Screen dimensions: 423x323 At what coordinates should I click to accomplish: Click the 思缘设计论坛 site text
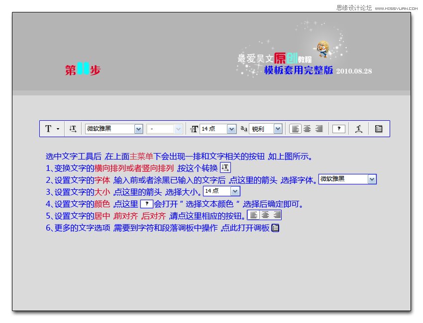pyautogui.click(x=354, y=8)
